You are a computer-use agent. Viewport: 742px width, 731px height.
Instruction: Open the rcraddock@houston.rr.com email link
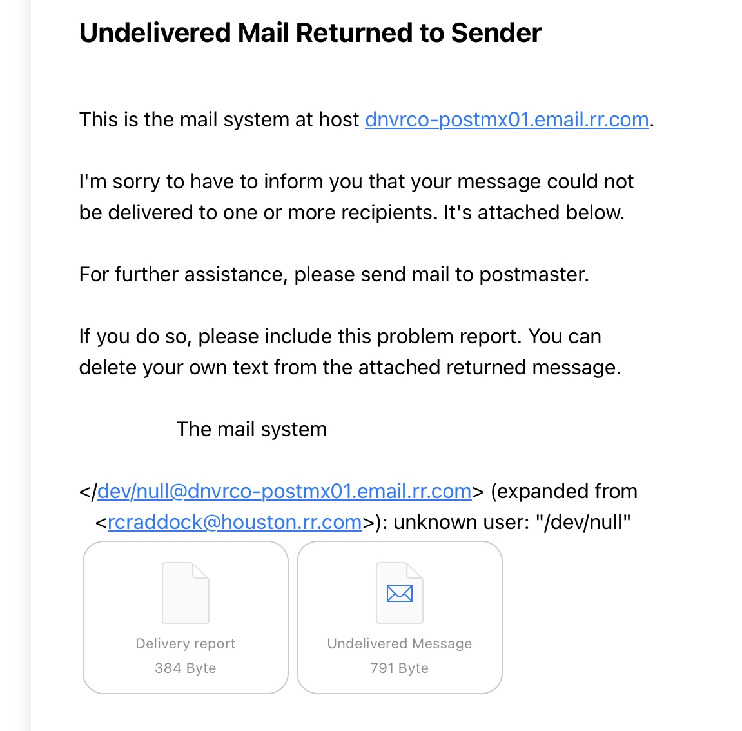click(x=235, y=522)
